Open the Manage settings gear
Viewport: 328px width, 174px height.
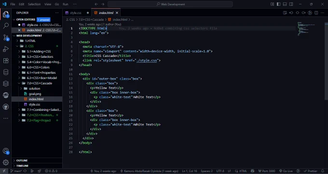coord(6,162)
